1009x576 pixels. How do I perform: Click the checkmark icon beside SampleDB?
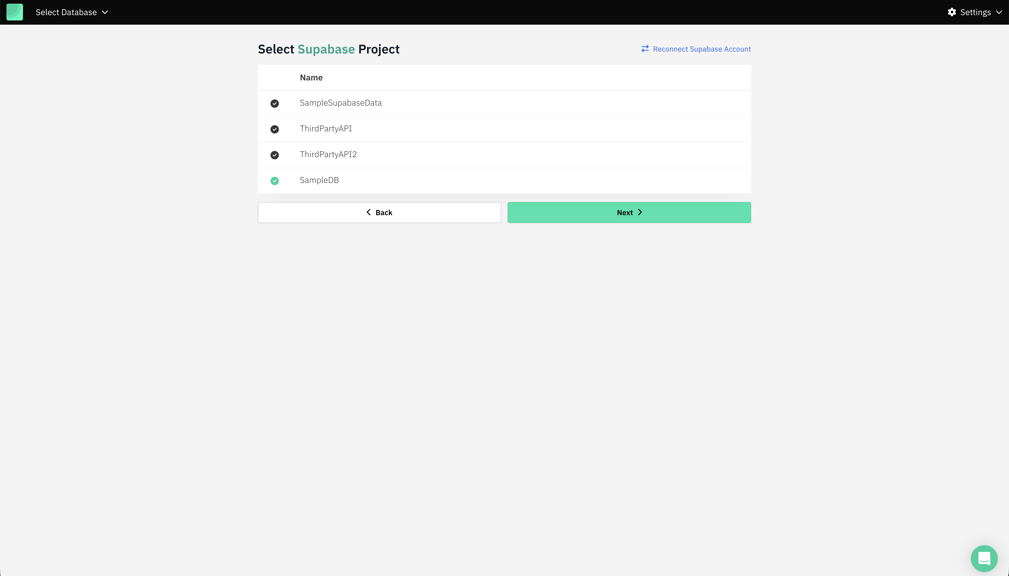(x=275, y=180)
